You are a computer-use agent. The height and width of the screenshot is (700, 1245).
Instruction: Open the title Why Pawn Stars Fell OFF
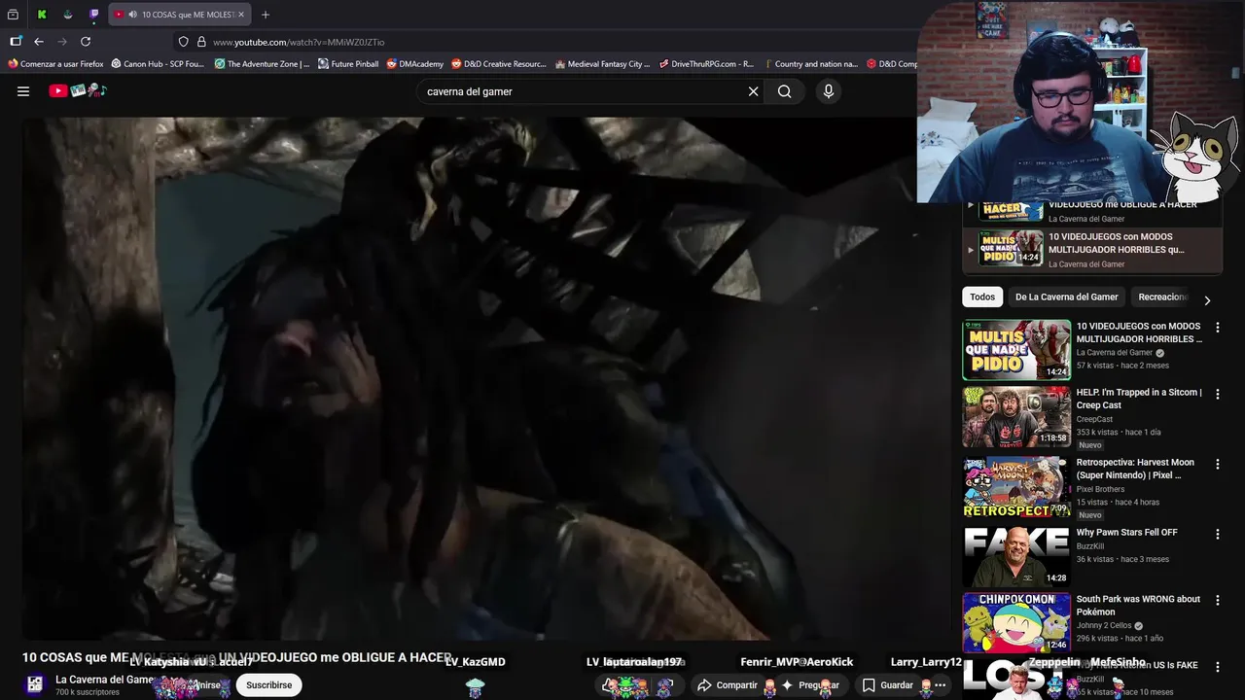(x=1126, y=533)
